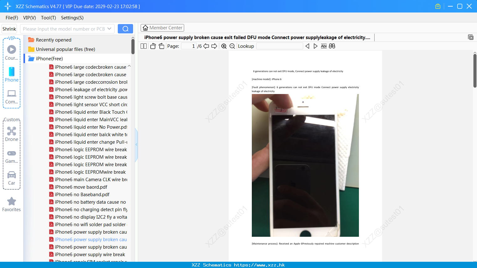The width and height of the screenshot is (477, 268).
Task: Zoom out of the document
Action: tap(232, 46)
